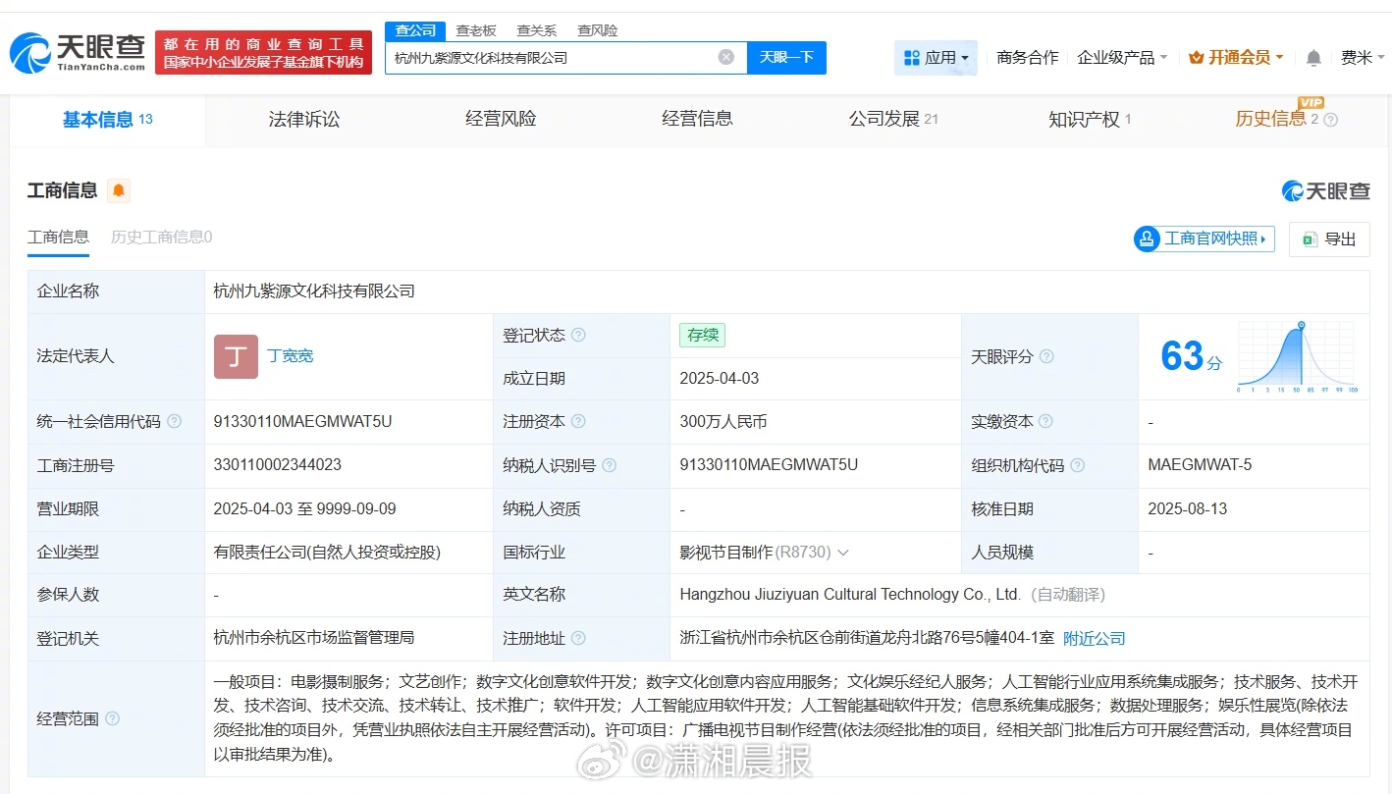
Task: Click the 导出 export button
Action: pos(1329,238)
